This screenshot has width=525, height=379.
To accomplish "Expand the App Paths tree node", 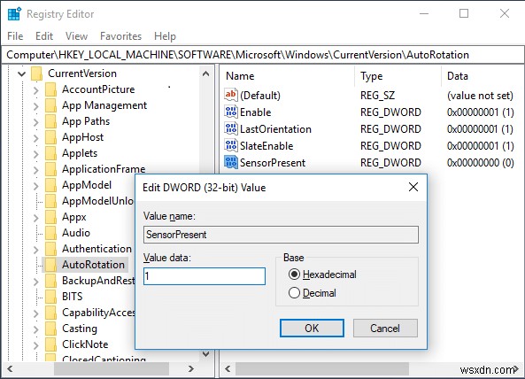I will [x=35, y=122].
